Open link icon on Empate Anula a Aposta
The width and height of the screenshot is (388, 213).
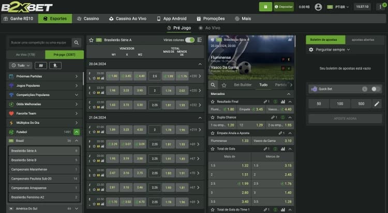(280, 133)
